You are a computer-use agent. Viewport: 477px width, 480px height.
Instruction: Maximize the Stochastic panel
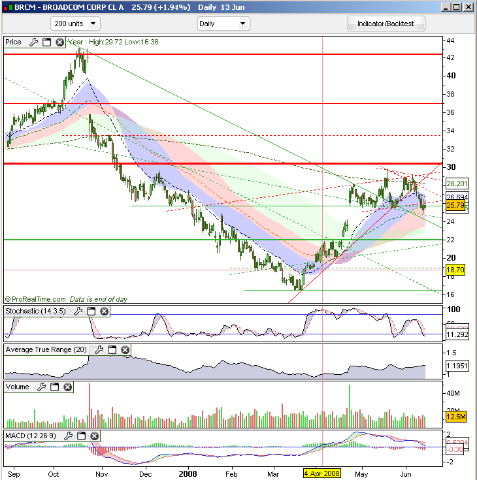tap(91, 311)
